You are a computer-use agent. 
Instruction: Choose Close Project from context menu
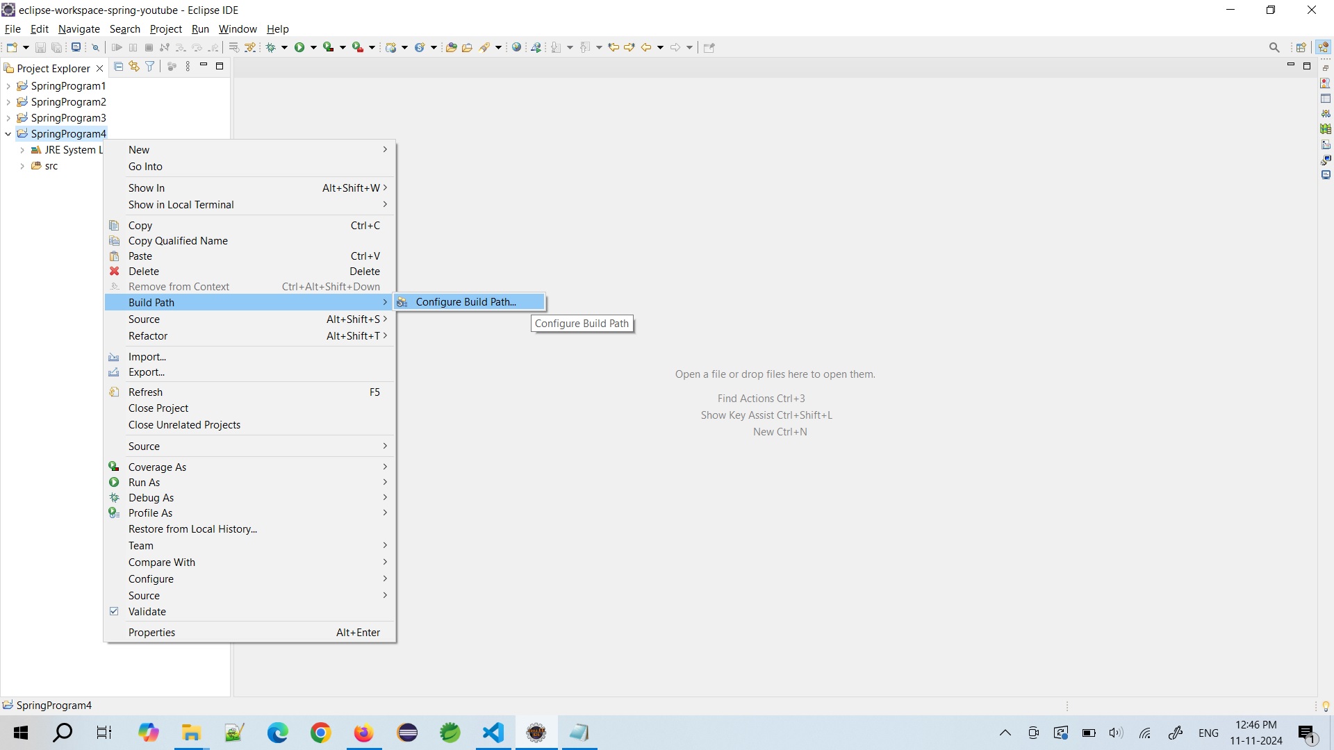(x=250, y=408)
